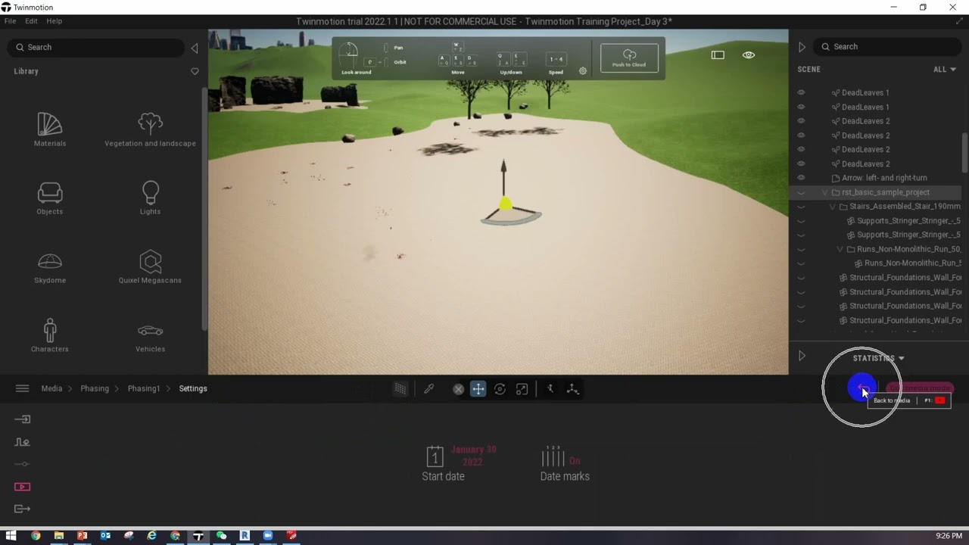Open Outlook from the taskbar
Viewport: 969px width, 545px height.
point(105,535)
